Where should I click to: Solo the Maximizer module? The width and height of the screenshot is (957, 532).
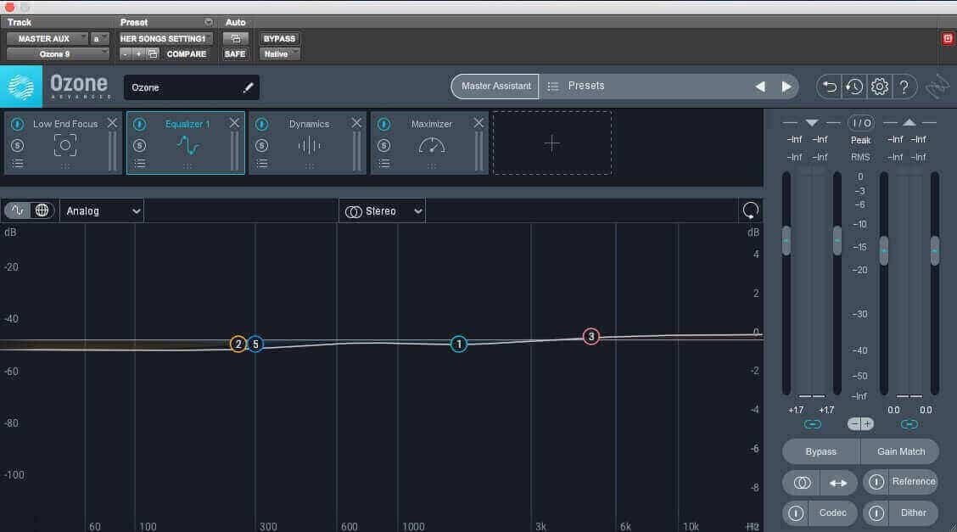(383, 146)
